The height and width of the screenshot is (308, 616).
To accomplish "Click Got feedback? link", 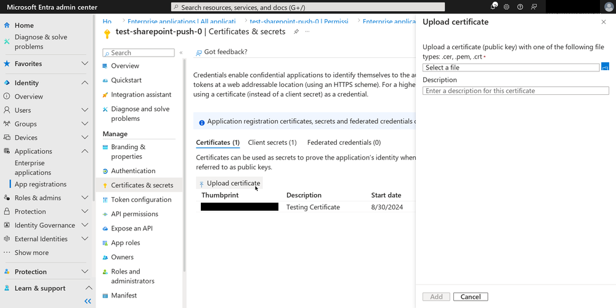I will tap(222, 52).
